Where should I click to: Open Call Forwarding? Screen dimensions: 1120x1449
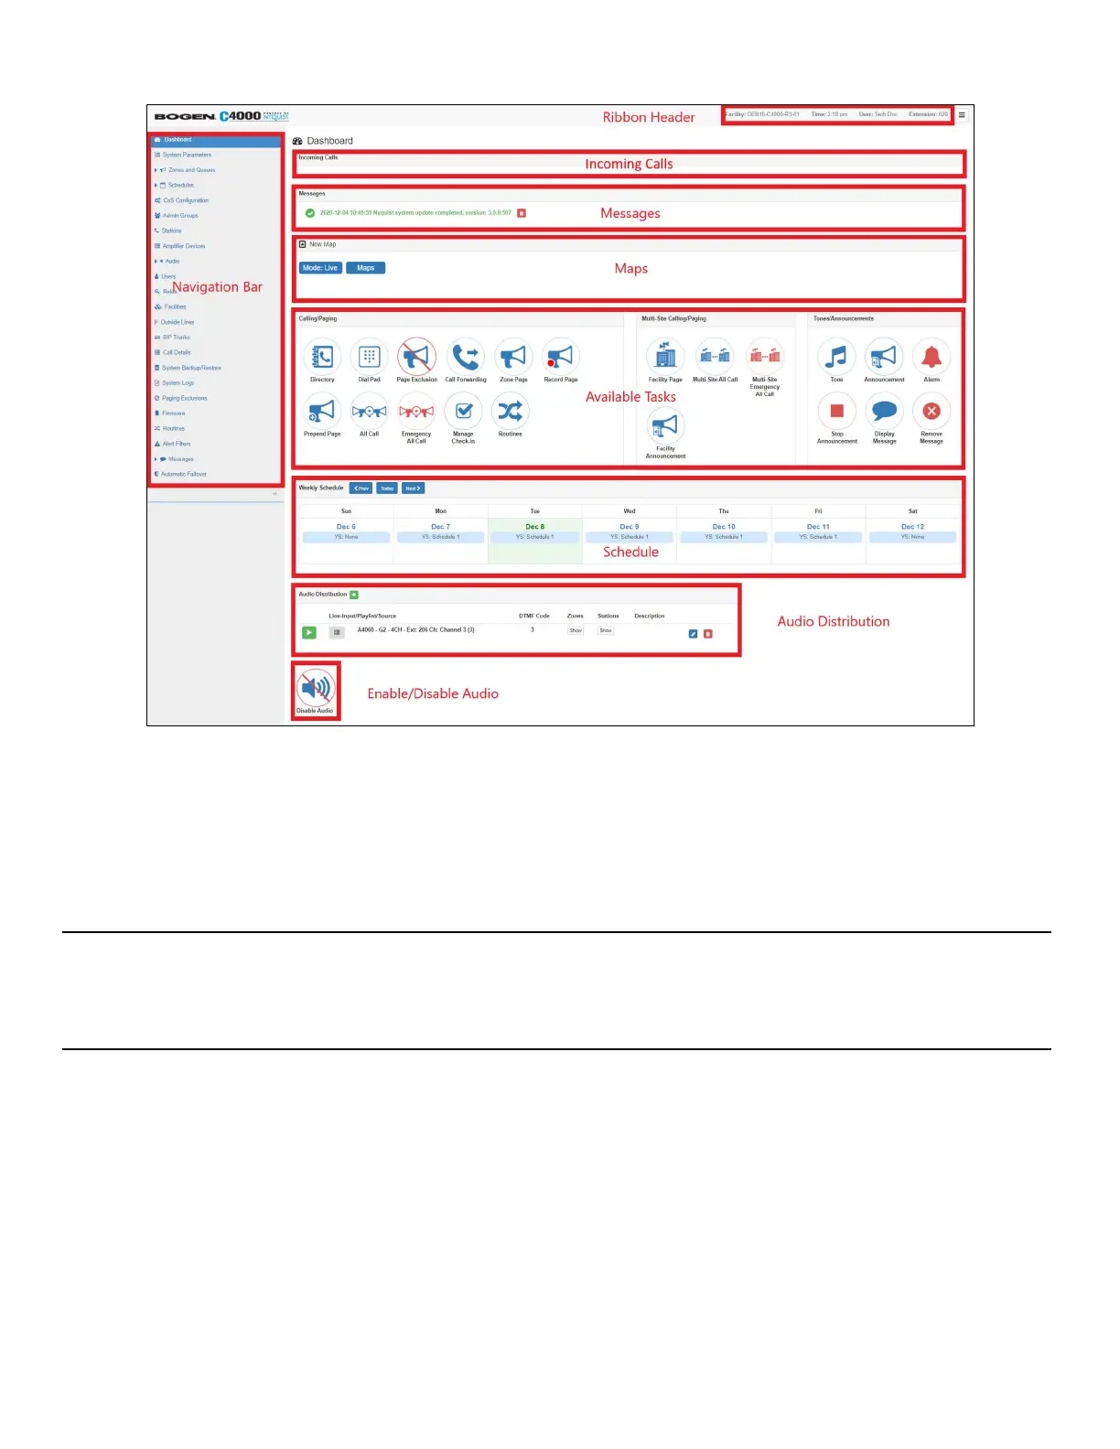pos(466,357)
